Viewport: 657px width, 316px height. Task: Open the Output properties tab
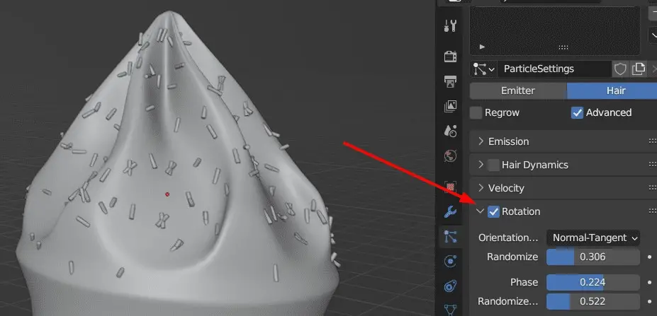(451, 81)
